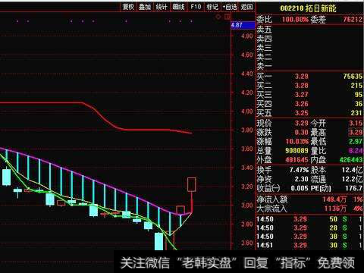
Task: Click the 卖一 ask row label
Action: click(x=265, y=66)
